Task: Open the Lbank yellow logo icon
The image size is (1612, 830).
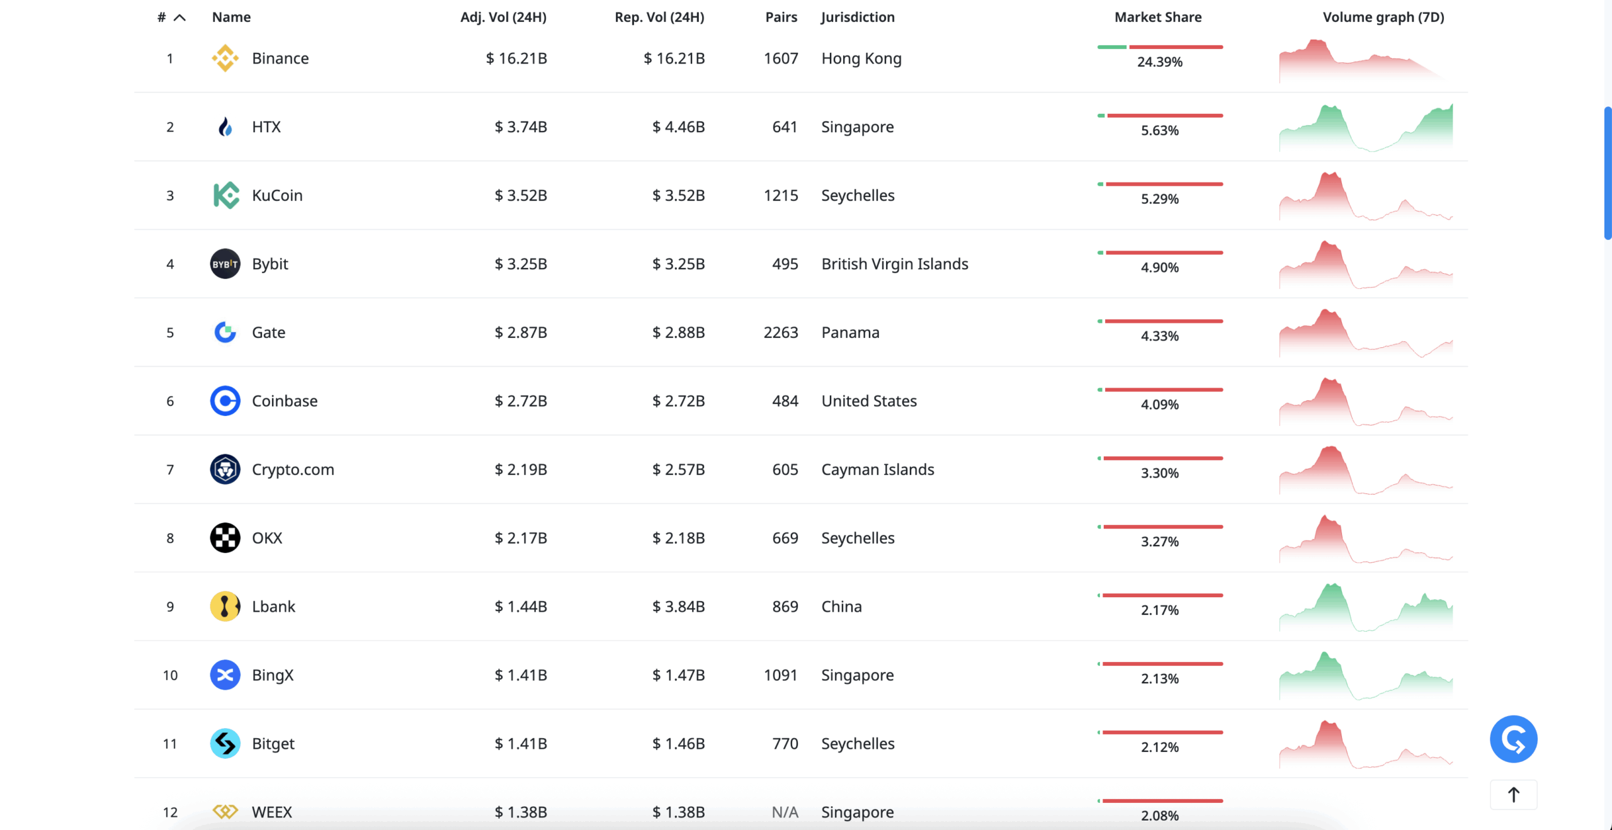Action: (x=225, y=607)
